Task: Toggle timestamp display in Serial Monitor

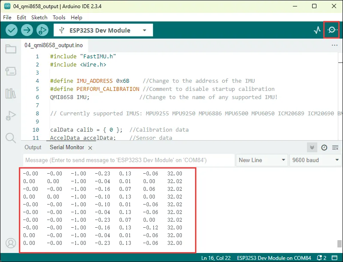Action: (x=324, y=148)
